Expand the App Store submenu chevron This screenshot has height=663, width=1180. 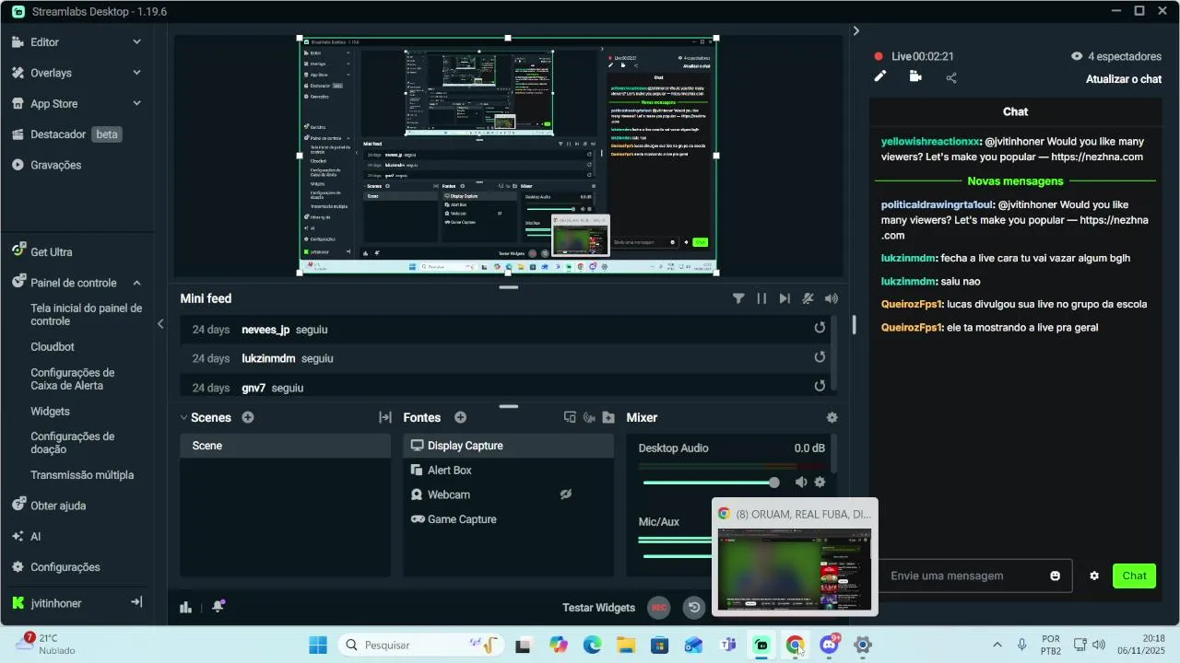click(136, 104)
